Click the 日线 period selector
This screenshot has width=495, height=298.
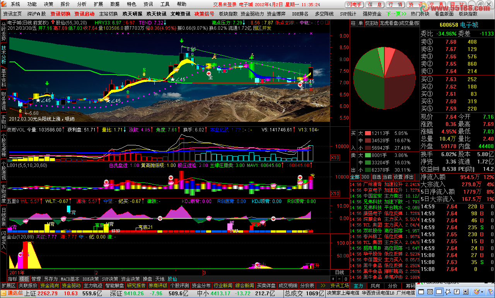pyautogui.click(x=340, y=272)
